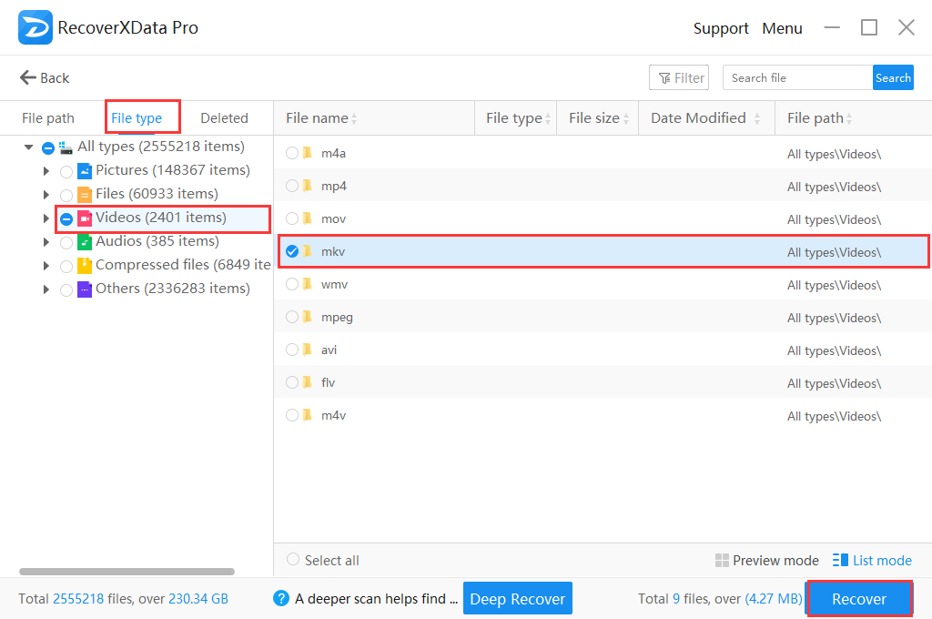
Task: Click the mp4 folder icon
Action: pyautogui.click(x=308, y=186)
